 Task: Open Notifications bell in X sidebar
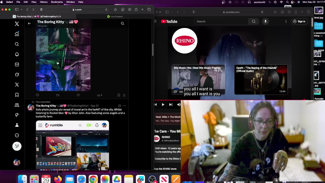click(x=17, y=54)
